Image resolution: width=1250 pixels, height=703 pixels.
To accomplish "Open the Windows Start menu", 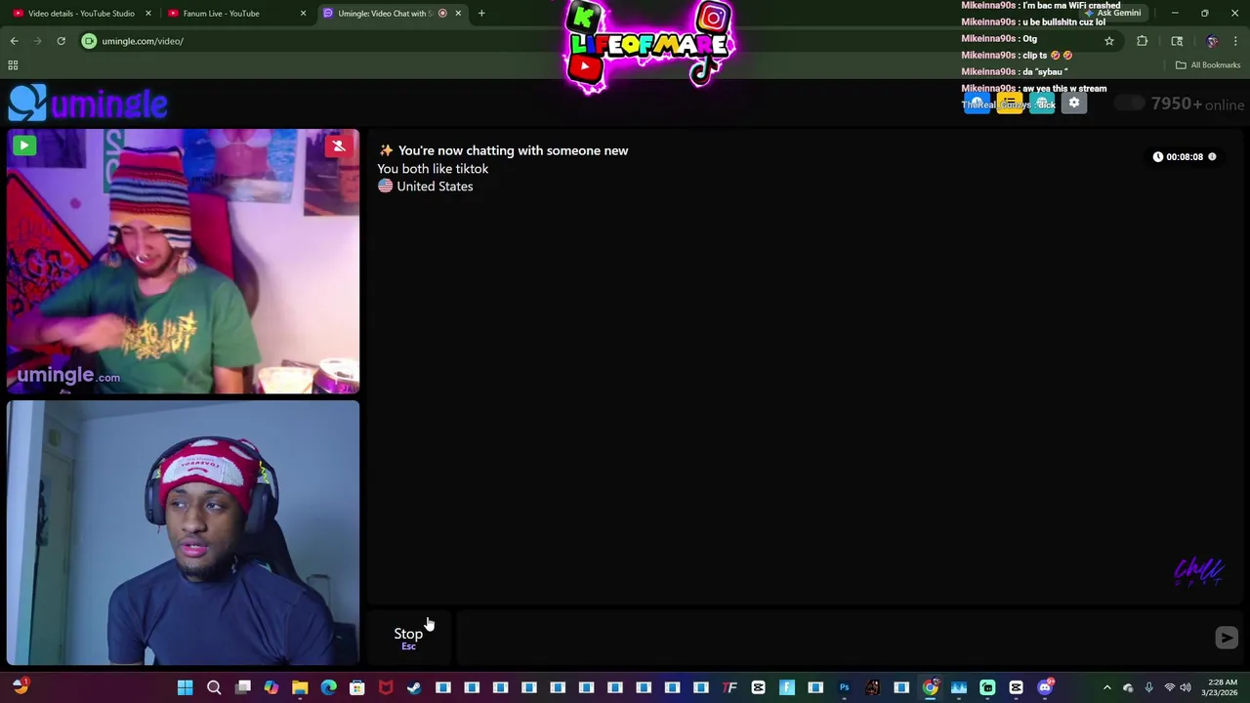I will coord(185,687).
